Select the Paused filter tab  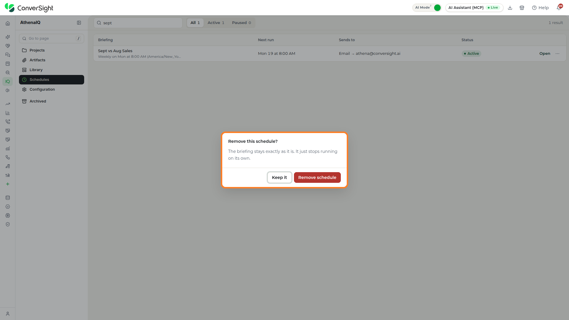(242, 23)
